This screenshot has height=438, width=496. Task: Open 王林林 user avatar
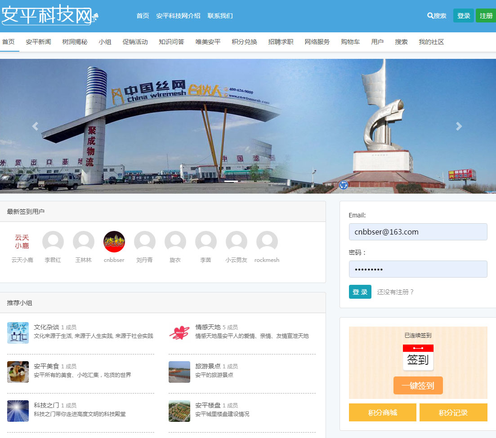point(84,242)
